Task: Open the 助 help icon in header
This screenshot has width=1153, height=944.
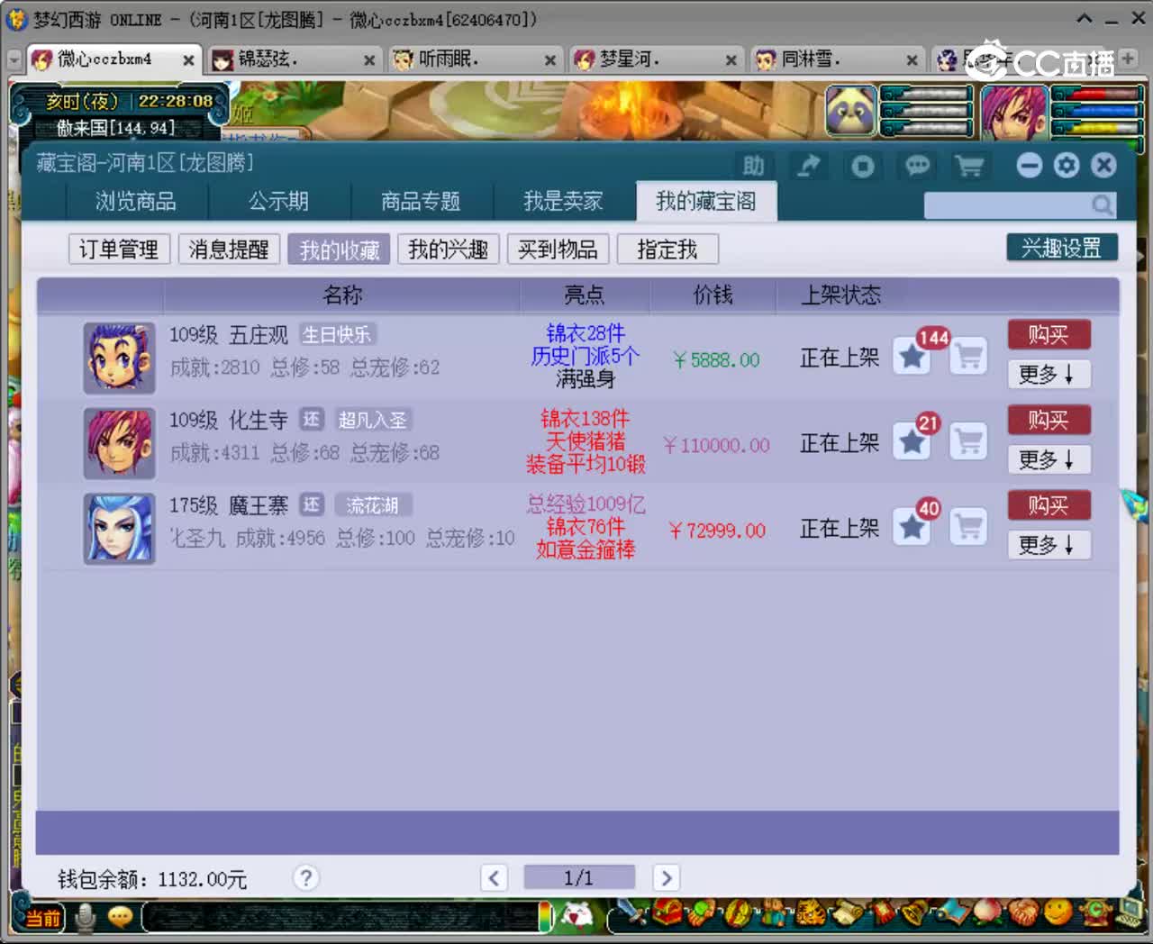Action: pyautogui.click(x=753, y=166)
